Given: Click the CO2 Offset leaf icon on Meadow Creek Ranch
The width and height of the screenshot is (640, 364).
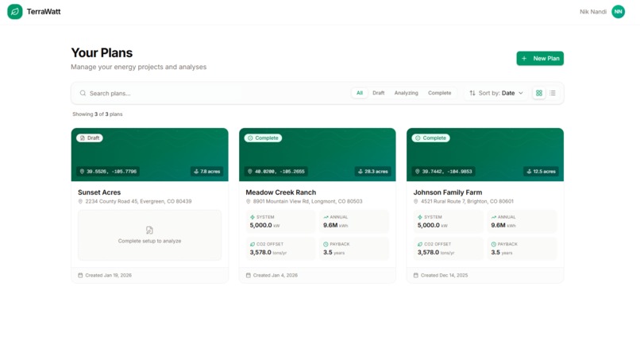Looking at the screenshot, I should (x=253, y=244).
